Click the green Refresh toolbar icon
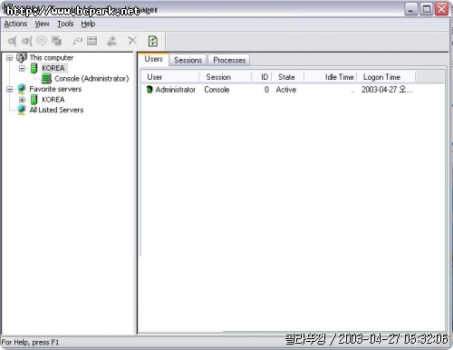453x350 pixels. click(x=153, y=41)
